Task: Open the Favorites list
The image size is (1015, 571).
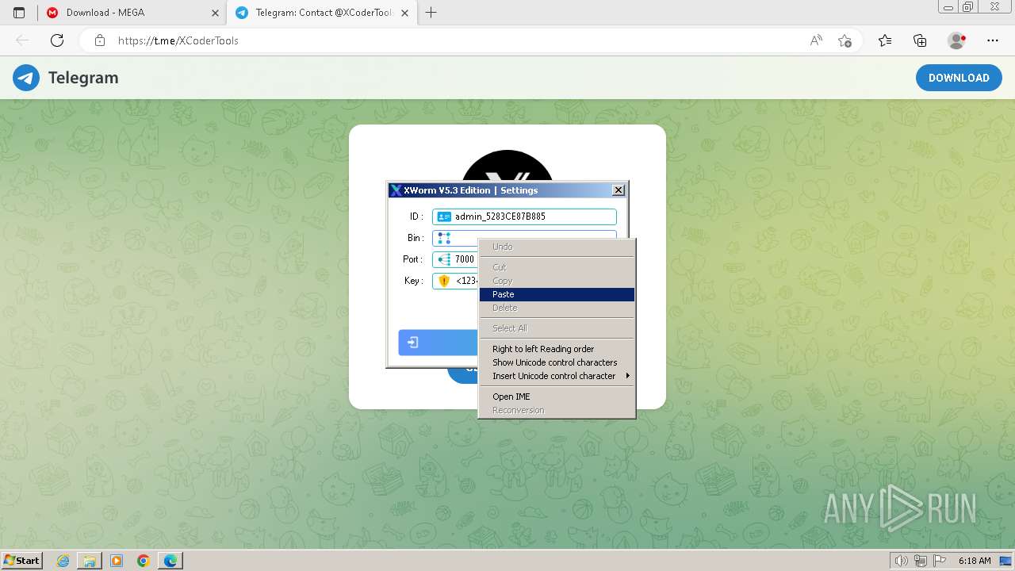Action: (885, 40)
